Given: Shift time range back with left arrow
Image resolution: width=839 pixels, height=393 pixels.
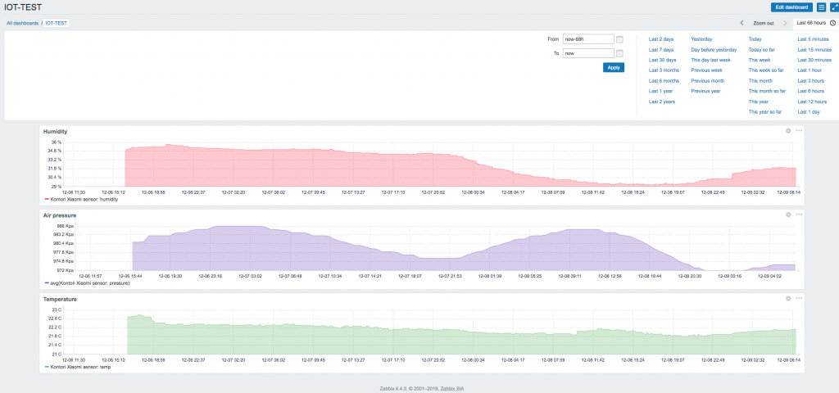Looking at the screenshot, I should [742, 23].
